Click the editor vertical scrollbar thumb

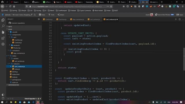pyautogui.click(x=184, y=59)
